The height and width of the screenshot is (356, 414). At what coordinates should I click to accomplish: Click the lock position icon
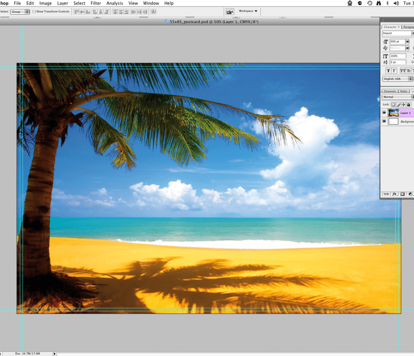403,105
